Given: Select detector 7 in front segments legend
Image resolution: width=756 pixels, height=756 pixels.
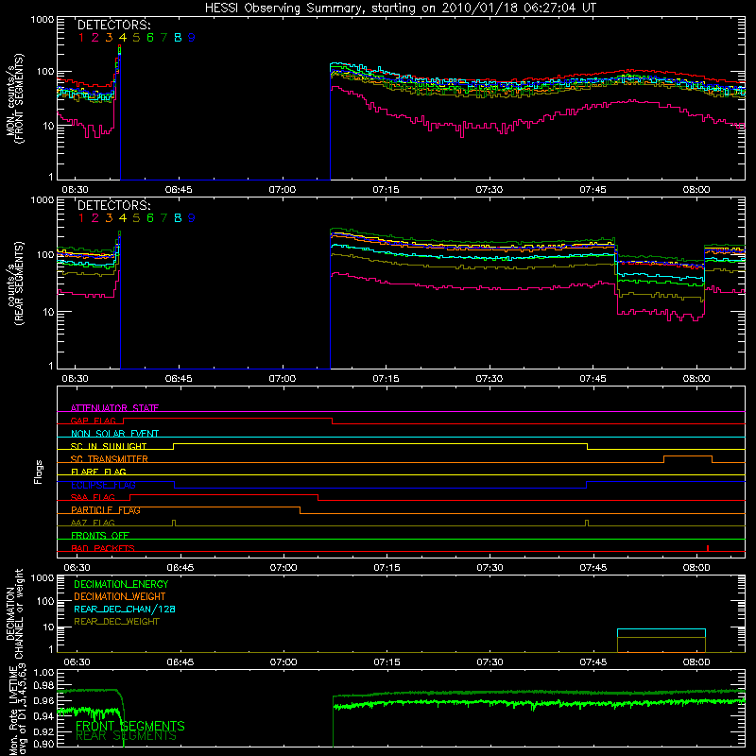Looking at the screenshot, I should (x=163, y=38).
